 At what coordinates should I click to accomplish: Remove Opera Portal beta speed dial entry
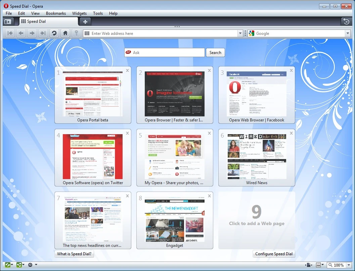(x=128, y=70)
